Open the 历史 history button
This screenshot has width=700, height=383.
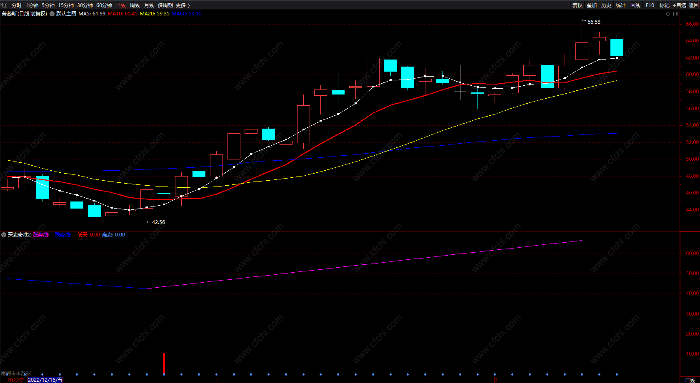click(x=606, y=5)
